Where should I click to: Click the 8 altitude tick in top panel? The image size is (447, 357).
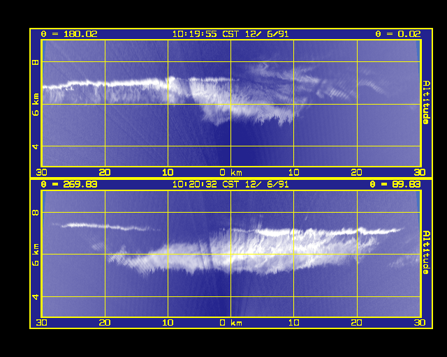pos(36,62)
